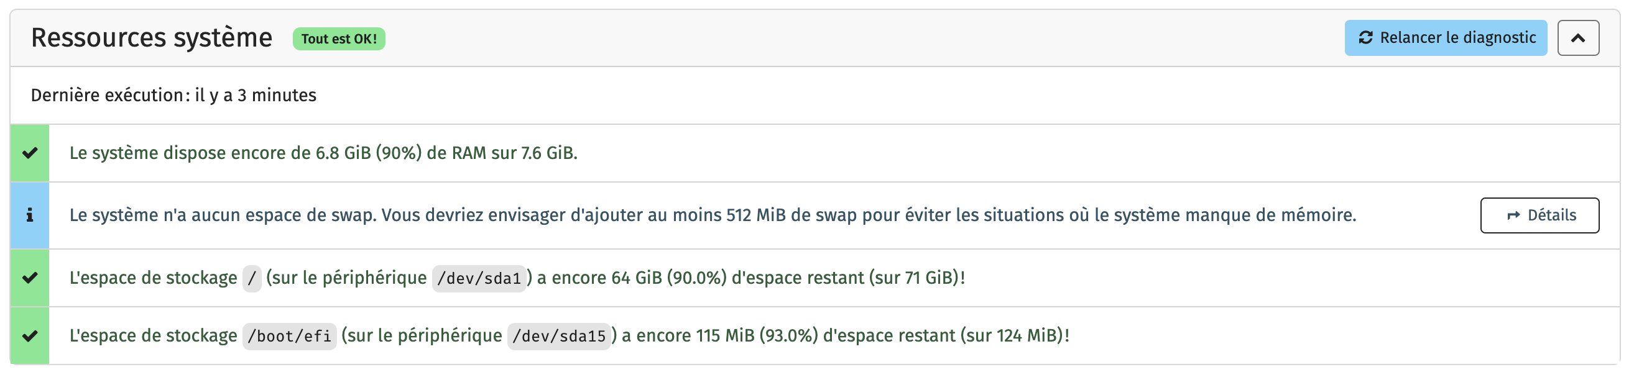This screenshot has height=385, width=1634.
Task: Click the checkmark icon for the / storage row
Action: 30,278
